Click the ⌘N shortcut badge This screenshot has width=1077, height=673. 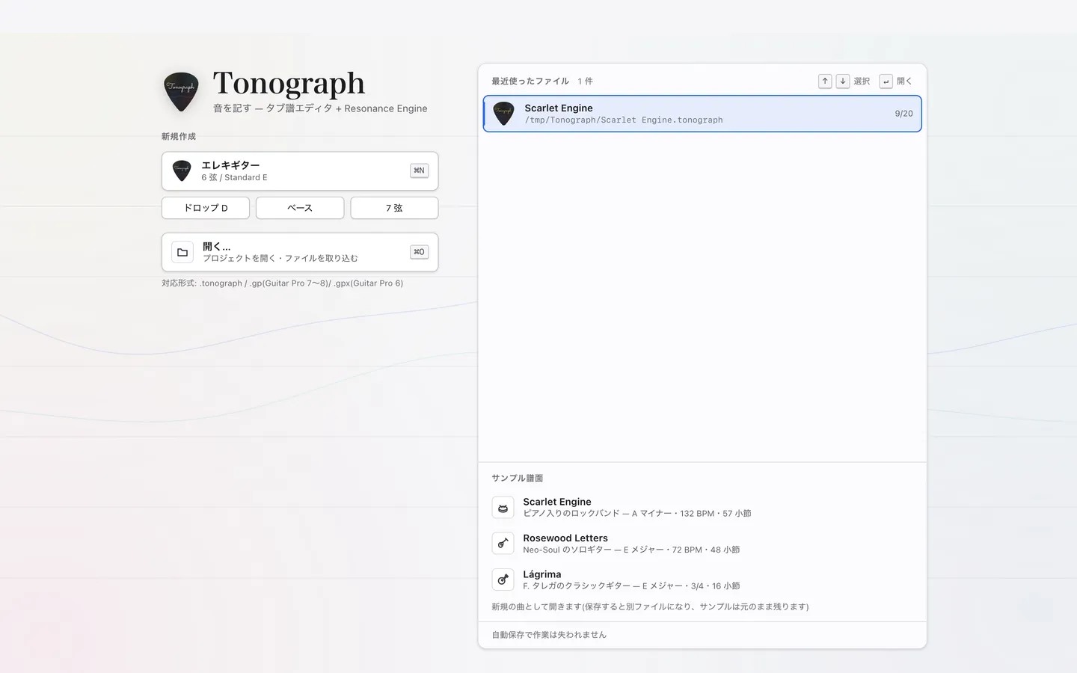coord(420,170)
